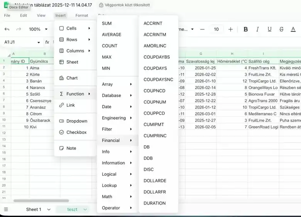Open the all sheets list icon
The height and width of the screenshot is (217, 301).
[x=6, y=209]
